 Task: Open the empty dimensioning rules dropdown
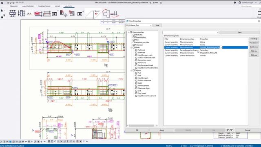217,33
